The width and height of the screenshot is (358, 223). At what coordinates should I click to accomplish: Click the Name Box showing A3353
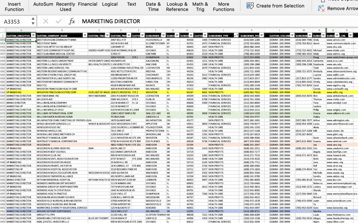point(16,21)
